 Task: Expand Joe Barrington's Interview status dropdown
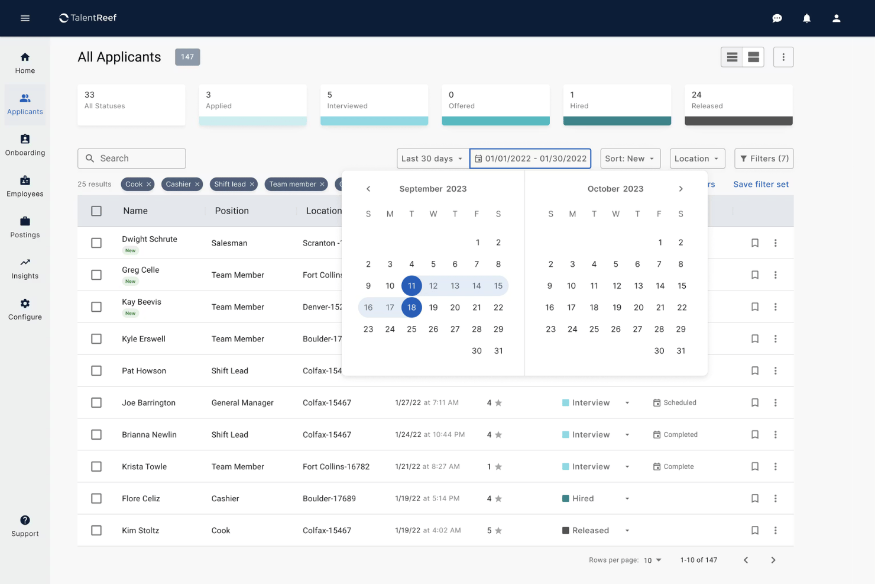(627, 403)
